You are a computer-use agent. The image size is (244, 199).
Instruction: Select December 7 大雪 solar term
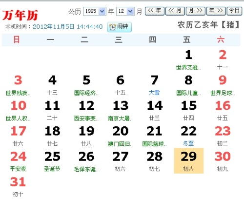point(155,85)
